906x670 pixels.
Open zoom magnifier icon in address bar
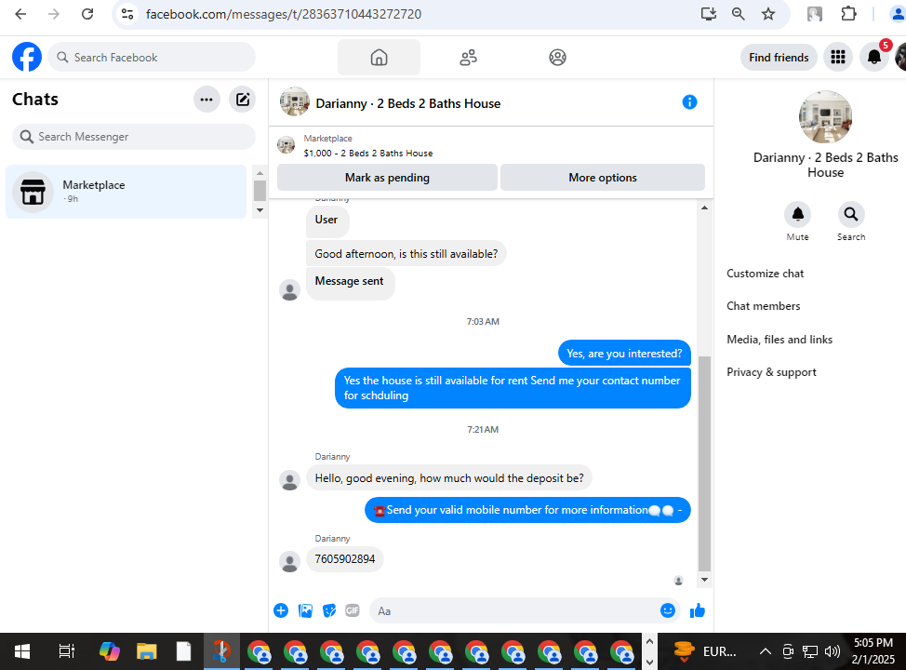coord(738,14)
